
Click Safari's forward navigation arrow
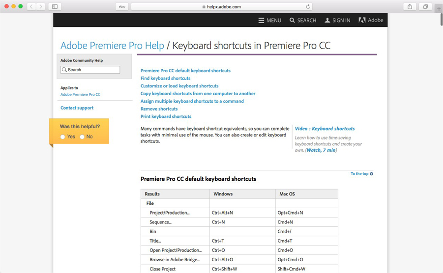click(41, 6)
